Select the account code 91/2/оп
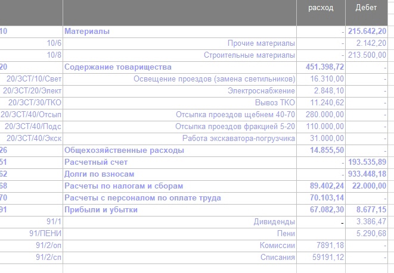 click(x=48, y=246)
